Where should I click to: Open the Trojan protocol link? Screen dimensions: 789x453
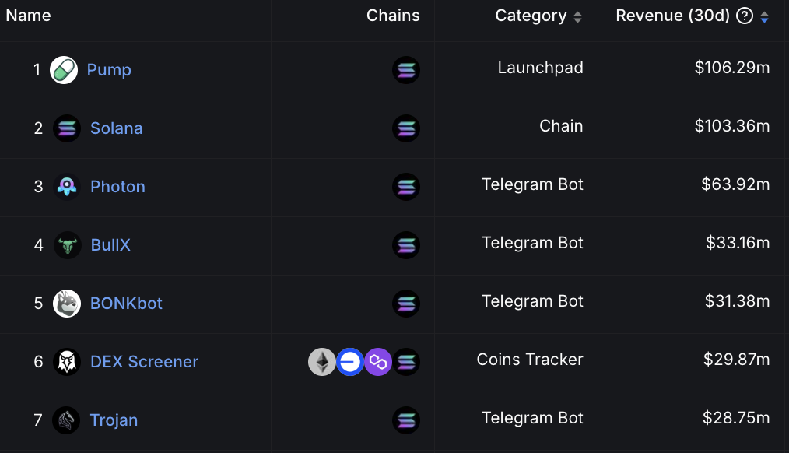click(x=114, y=420)
